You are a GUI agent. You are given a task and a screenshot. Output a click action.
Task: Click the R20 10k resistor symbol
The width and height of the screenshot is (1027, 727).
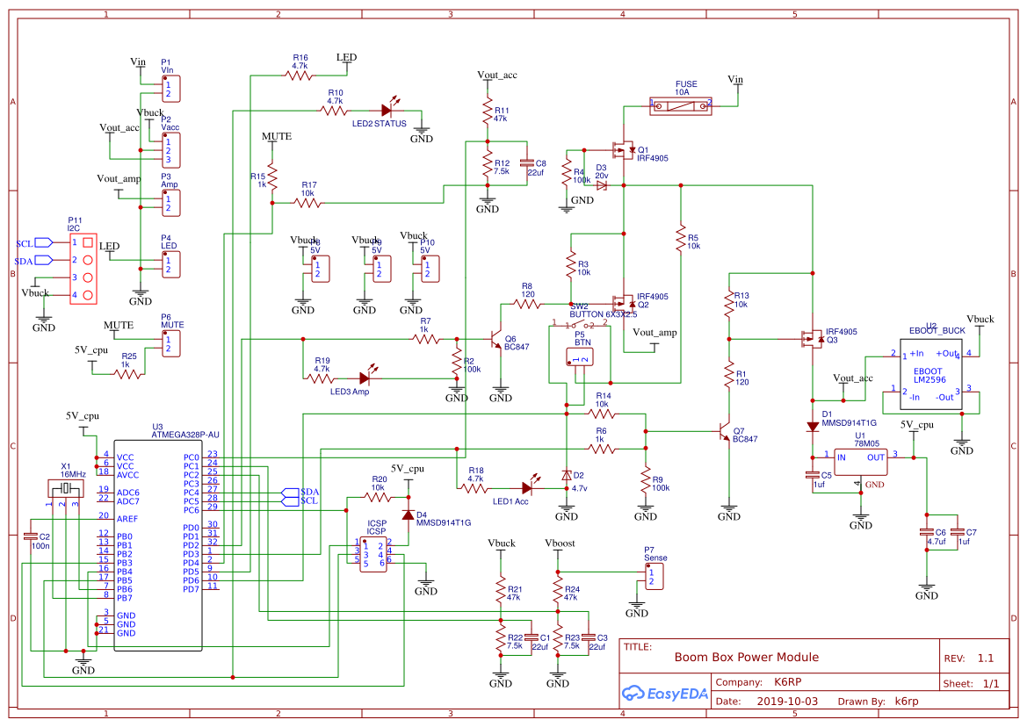tap(378, 497)
